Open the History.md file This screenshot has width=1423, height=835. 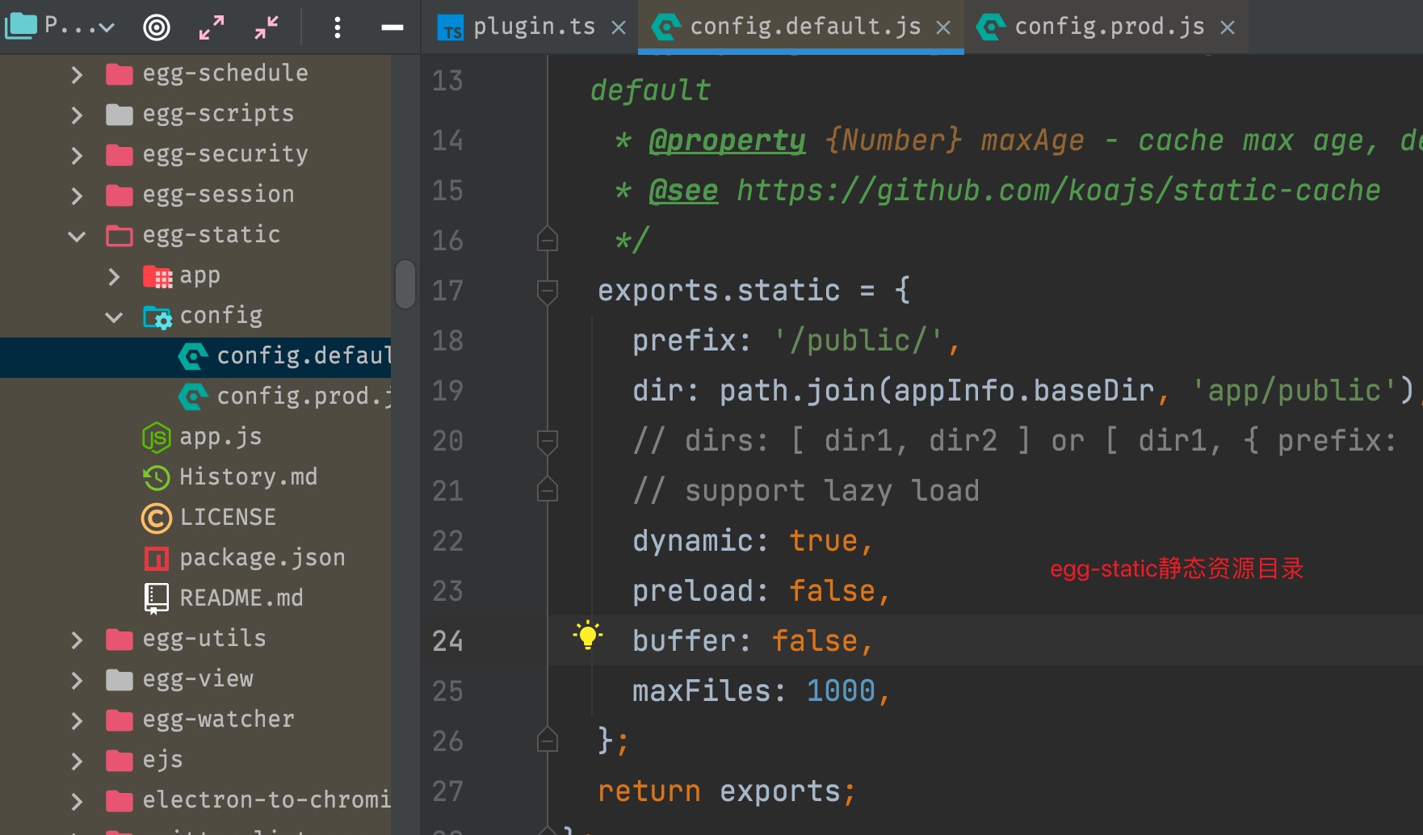(247, 477)
